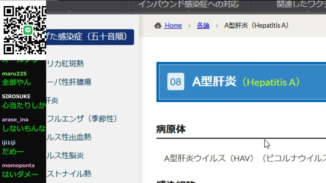Click the 病原体 section heading
The height and width of the screenshot is (183, 326).
coord(171,129)
